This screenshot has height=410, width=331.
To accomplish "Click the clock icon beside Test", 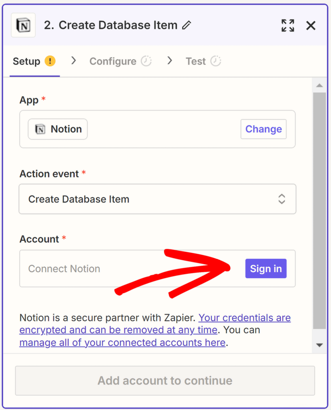I will [216, 61].
